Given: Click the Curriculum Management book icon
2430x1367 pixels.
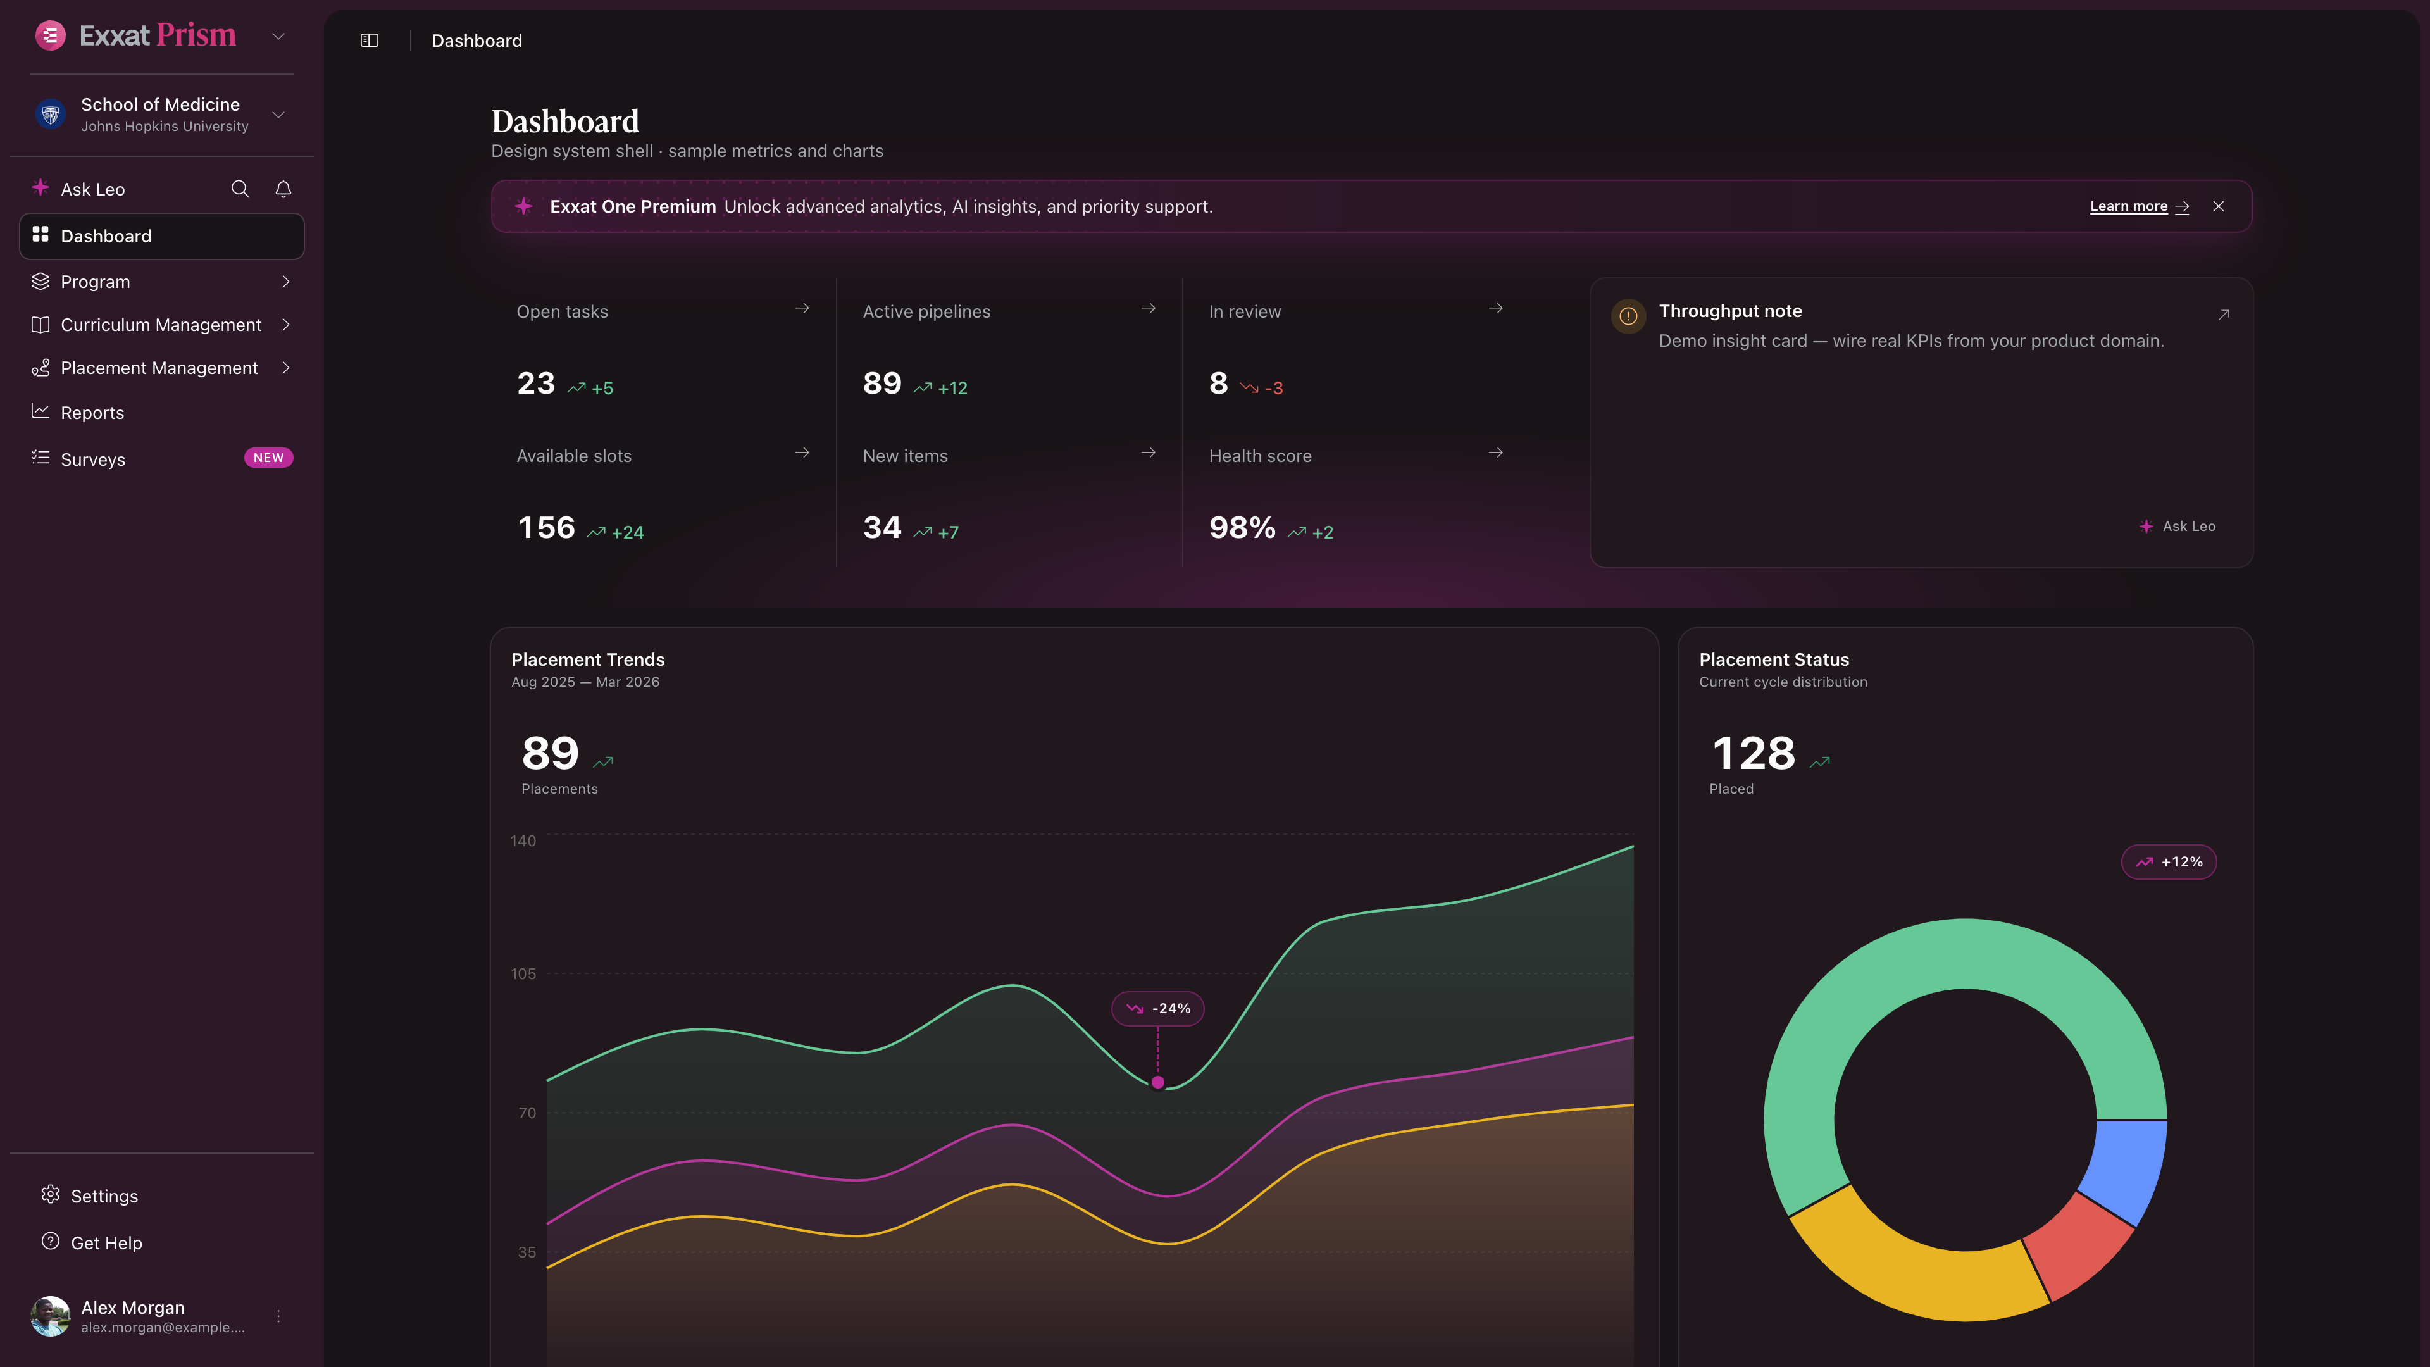Looking at the screenshot, I should point(40,325).
